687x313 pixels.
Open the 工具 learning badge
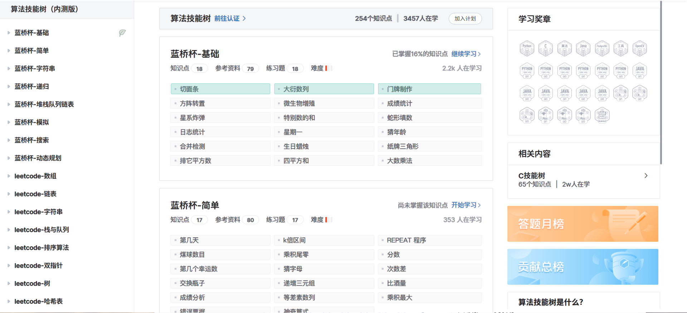point(621,48)
